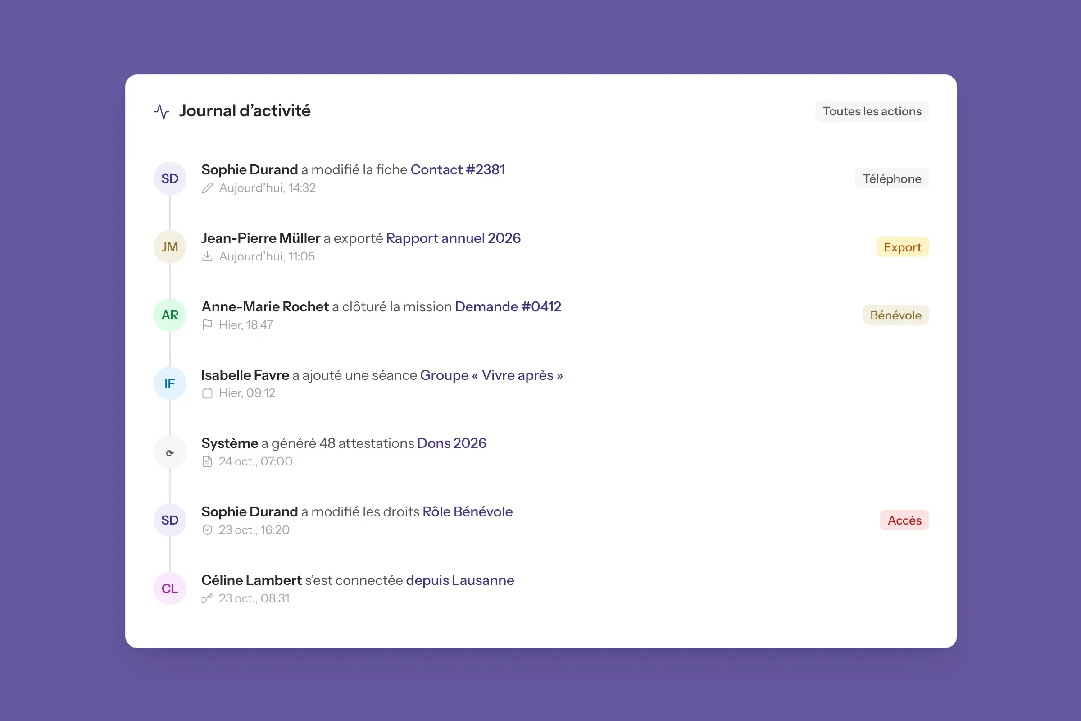Click the timestamp Hier, 18:47

coord(246,325)
